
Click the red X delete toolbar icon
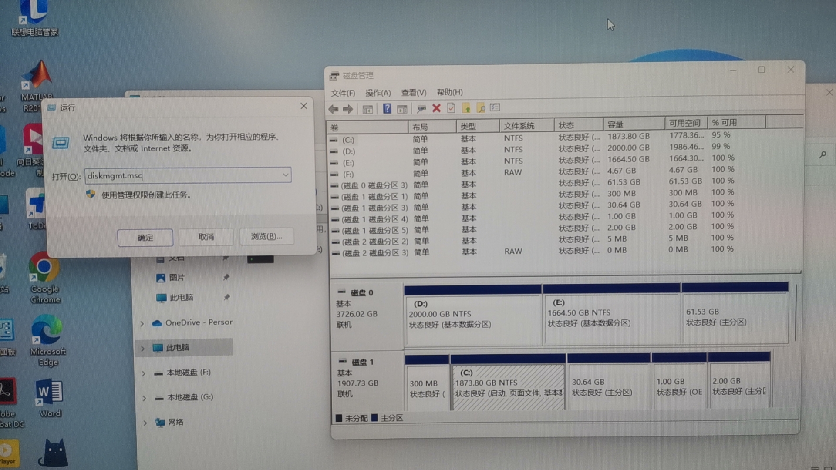coord(436,108)
